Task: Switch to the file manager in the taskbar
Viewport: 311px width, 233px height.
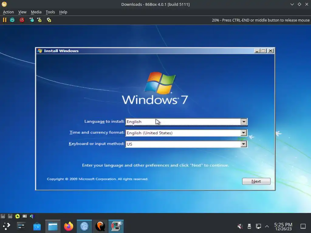Action: click(53, 226)
